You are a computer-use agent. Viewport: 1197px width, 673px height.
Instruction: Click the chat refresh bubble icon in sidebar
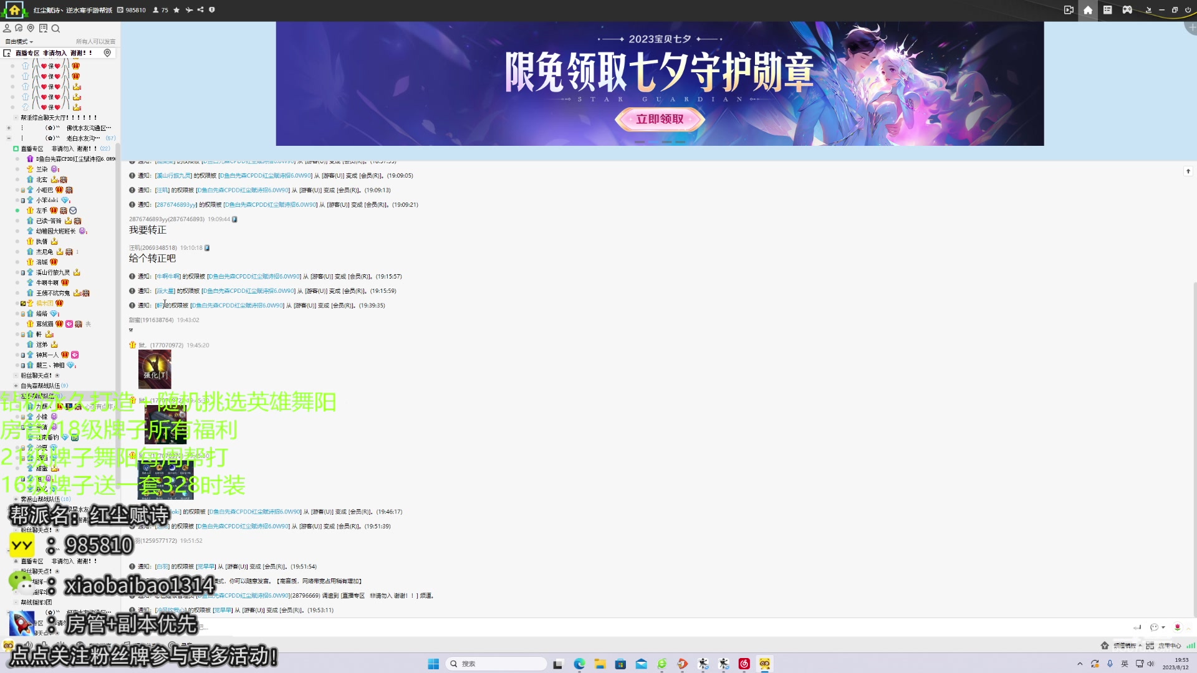(x=19, y=28)
